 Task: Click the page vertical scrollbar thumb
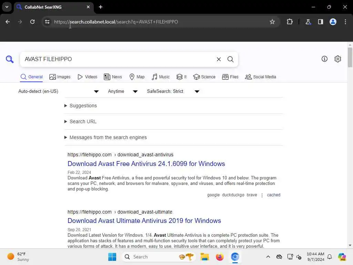(350, 58)
